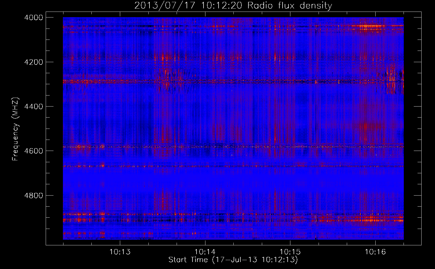The width and height of the screenshot is (435, 269).
Task: Click the 10:16 time axis label
Action: point(375,252)
